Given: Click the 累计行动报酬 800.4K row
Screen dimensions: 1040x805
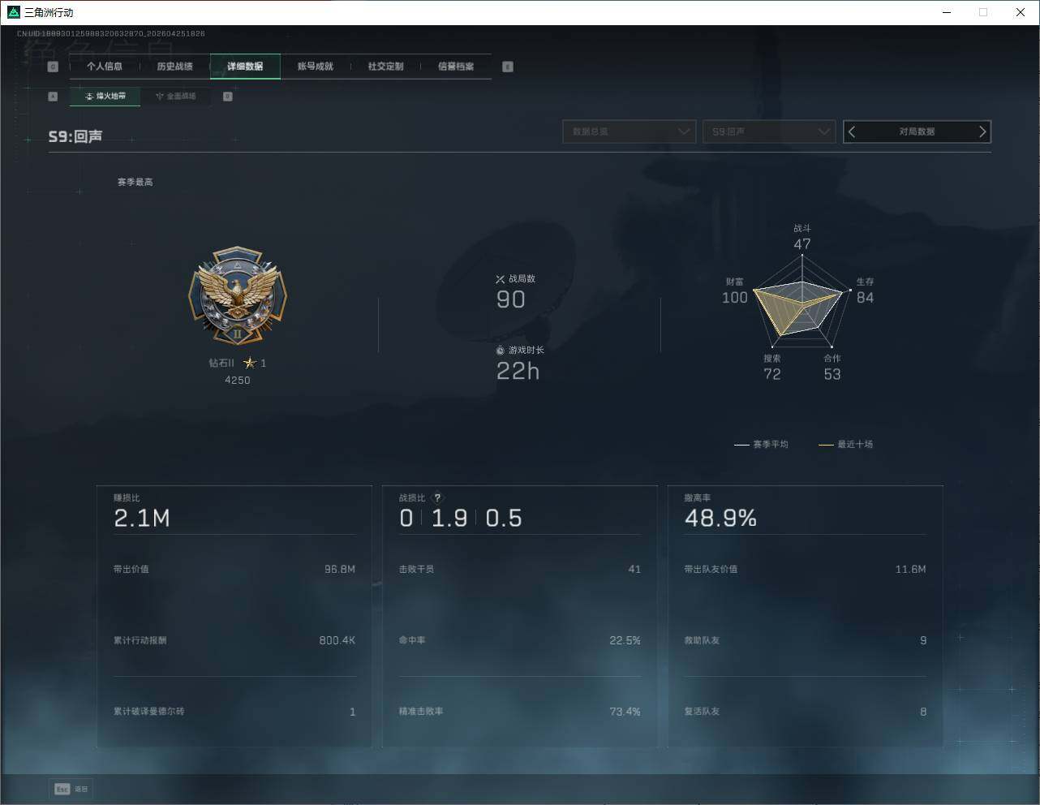Looking at the screenshot, I should tap(234, 641).
